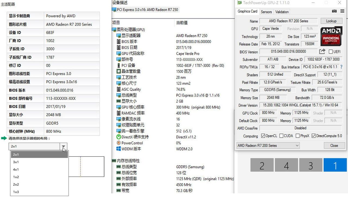Switch to the Validation tab
Image resolution: width=348 pixels, height=197 pixels.
tap(282, 12)
